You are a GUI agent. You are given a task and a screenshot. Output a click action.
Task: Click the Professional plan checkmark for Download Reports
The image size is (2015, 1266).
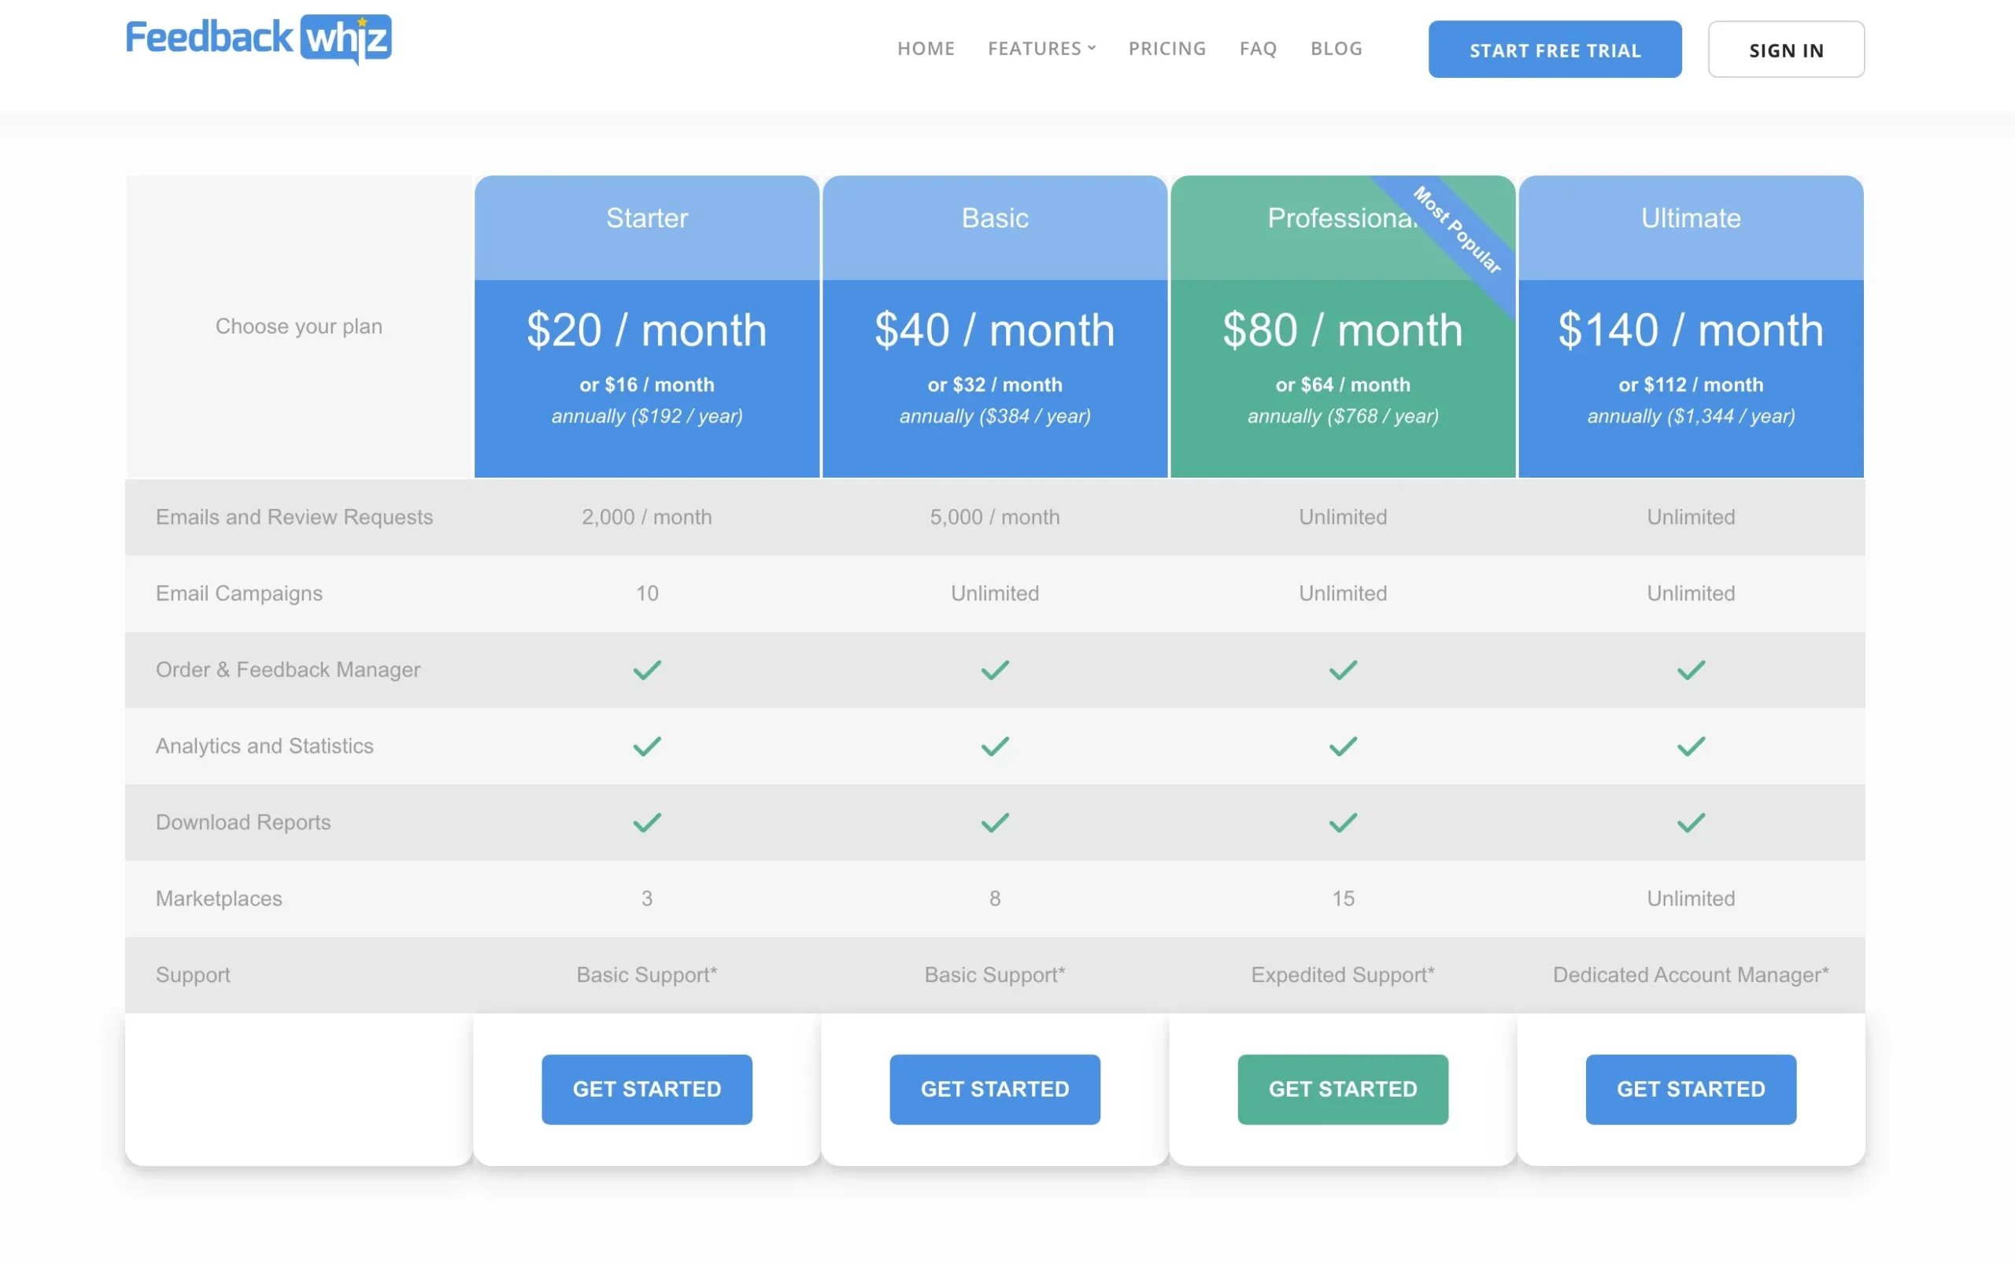[x=1342, y=821]
